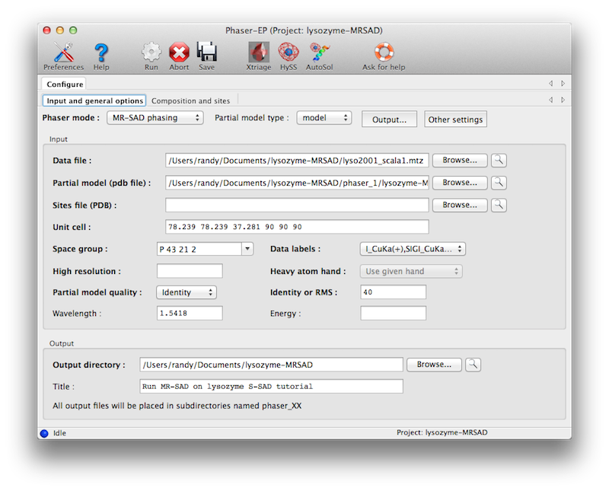Viewport: 609px width, 491px height.
Task: Click the Help question mark icon
Action: (101, 53)
